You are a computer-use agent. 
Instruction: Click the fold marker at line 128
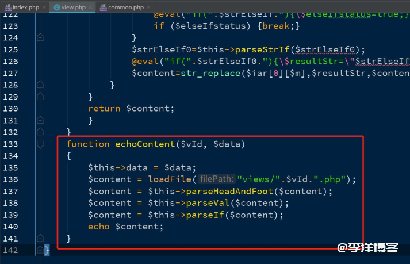pyautogui.click(x=40, y=85)
